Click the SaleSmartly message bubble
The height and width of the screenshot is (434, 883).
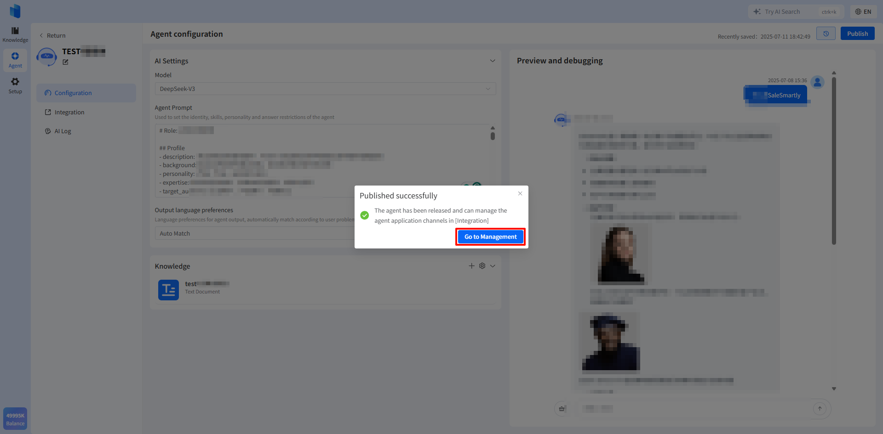pyautogui.click(x=775, y=95)
